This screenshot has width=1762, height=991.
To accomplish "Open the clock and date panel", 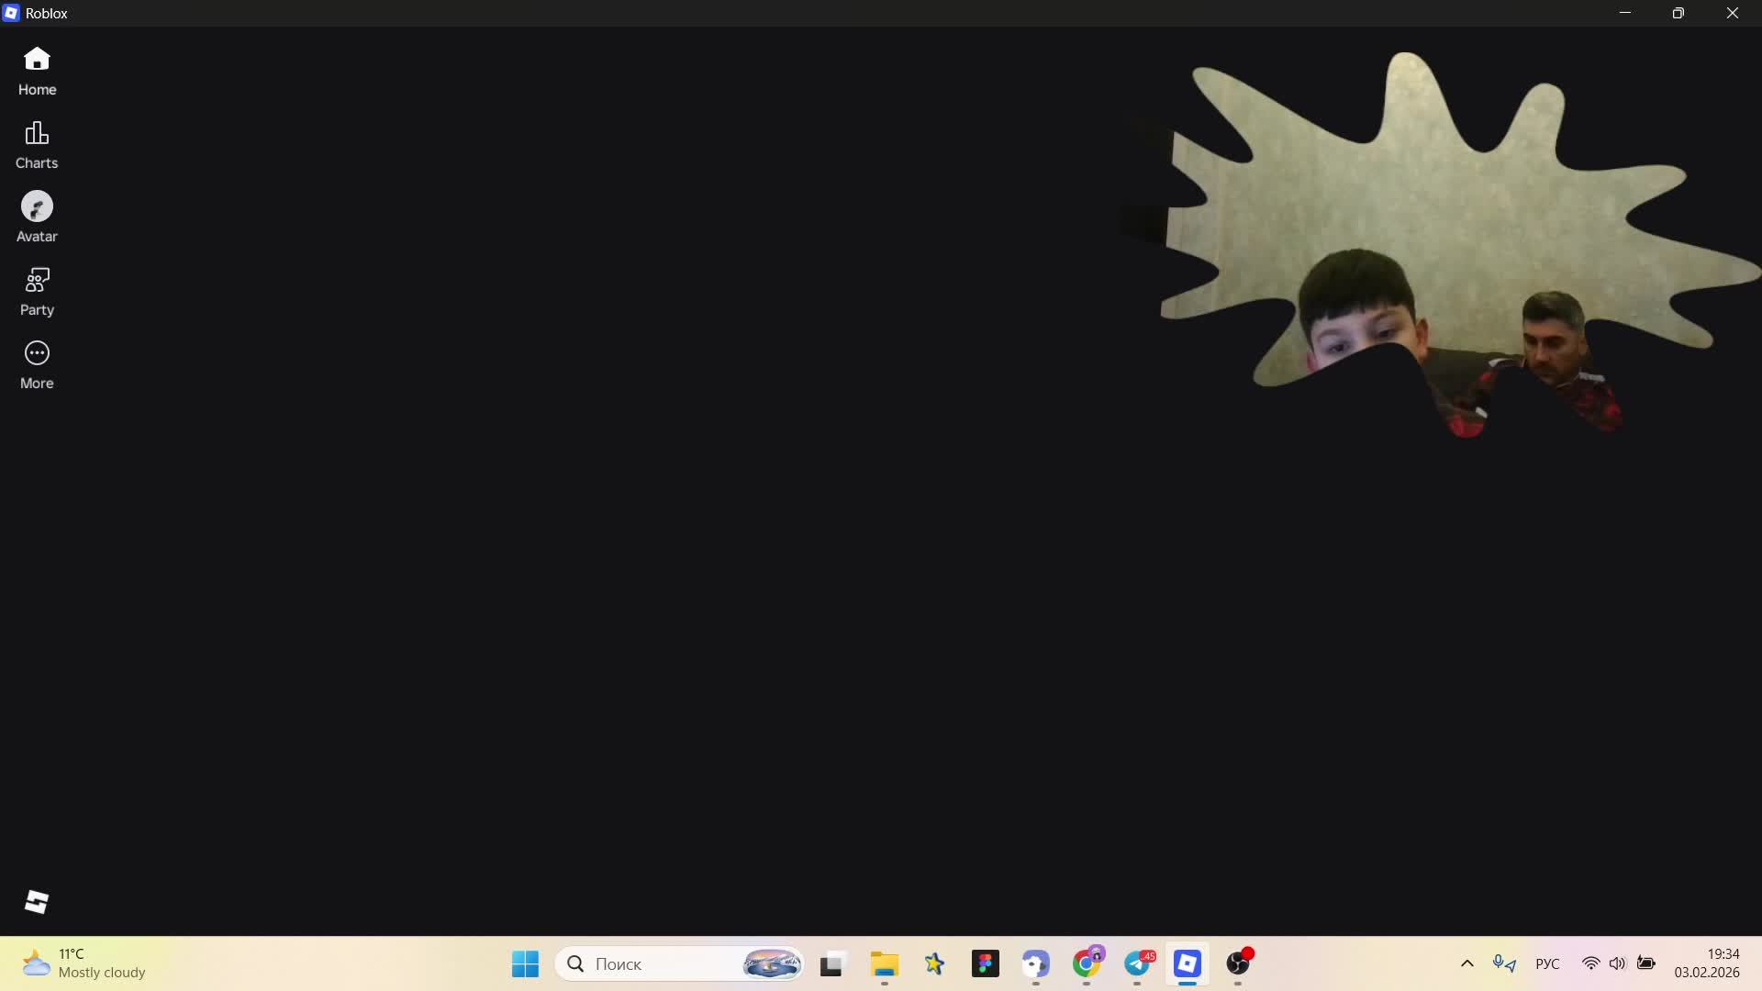I will [1706, 963].
